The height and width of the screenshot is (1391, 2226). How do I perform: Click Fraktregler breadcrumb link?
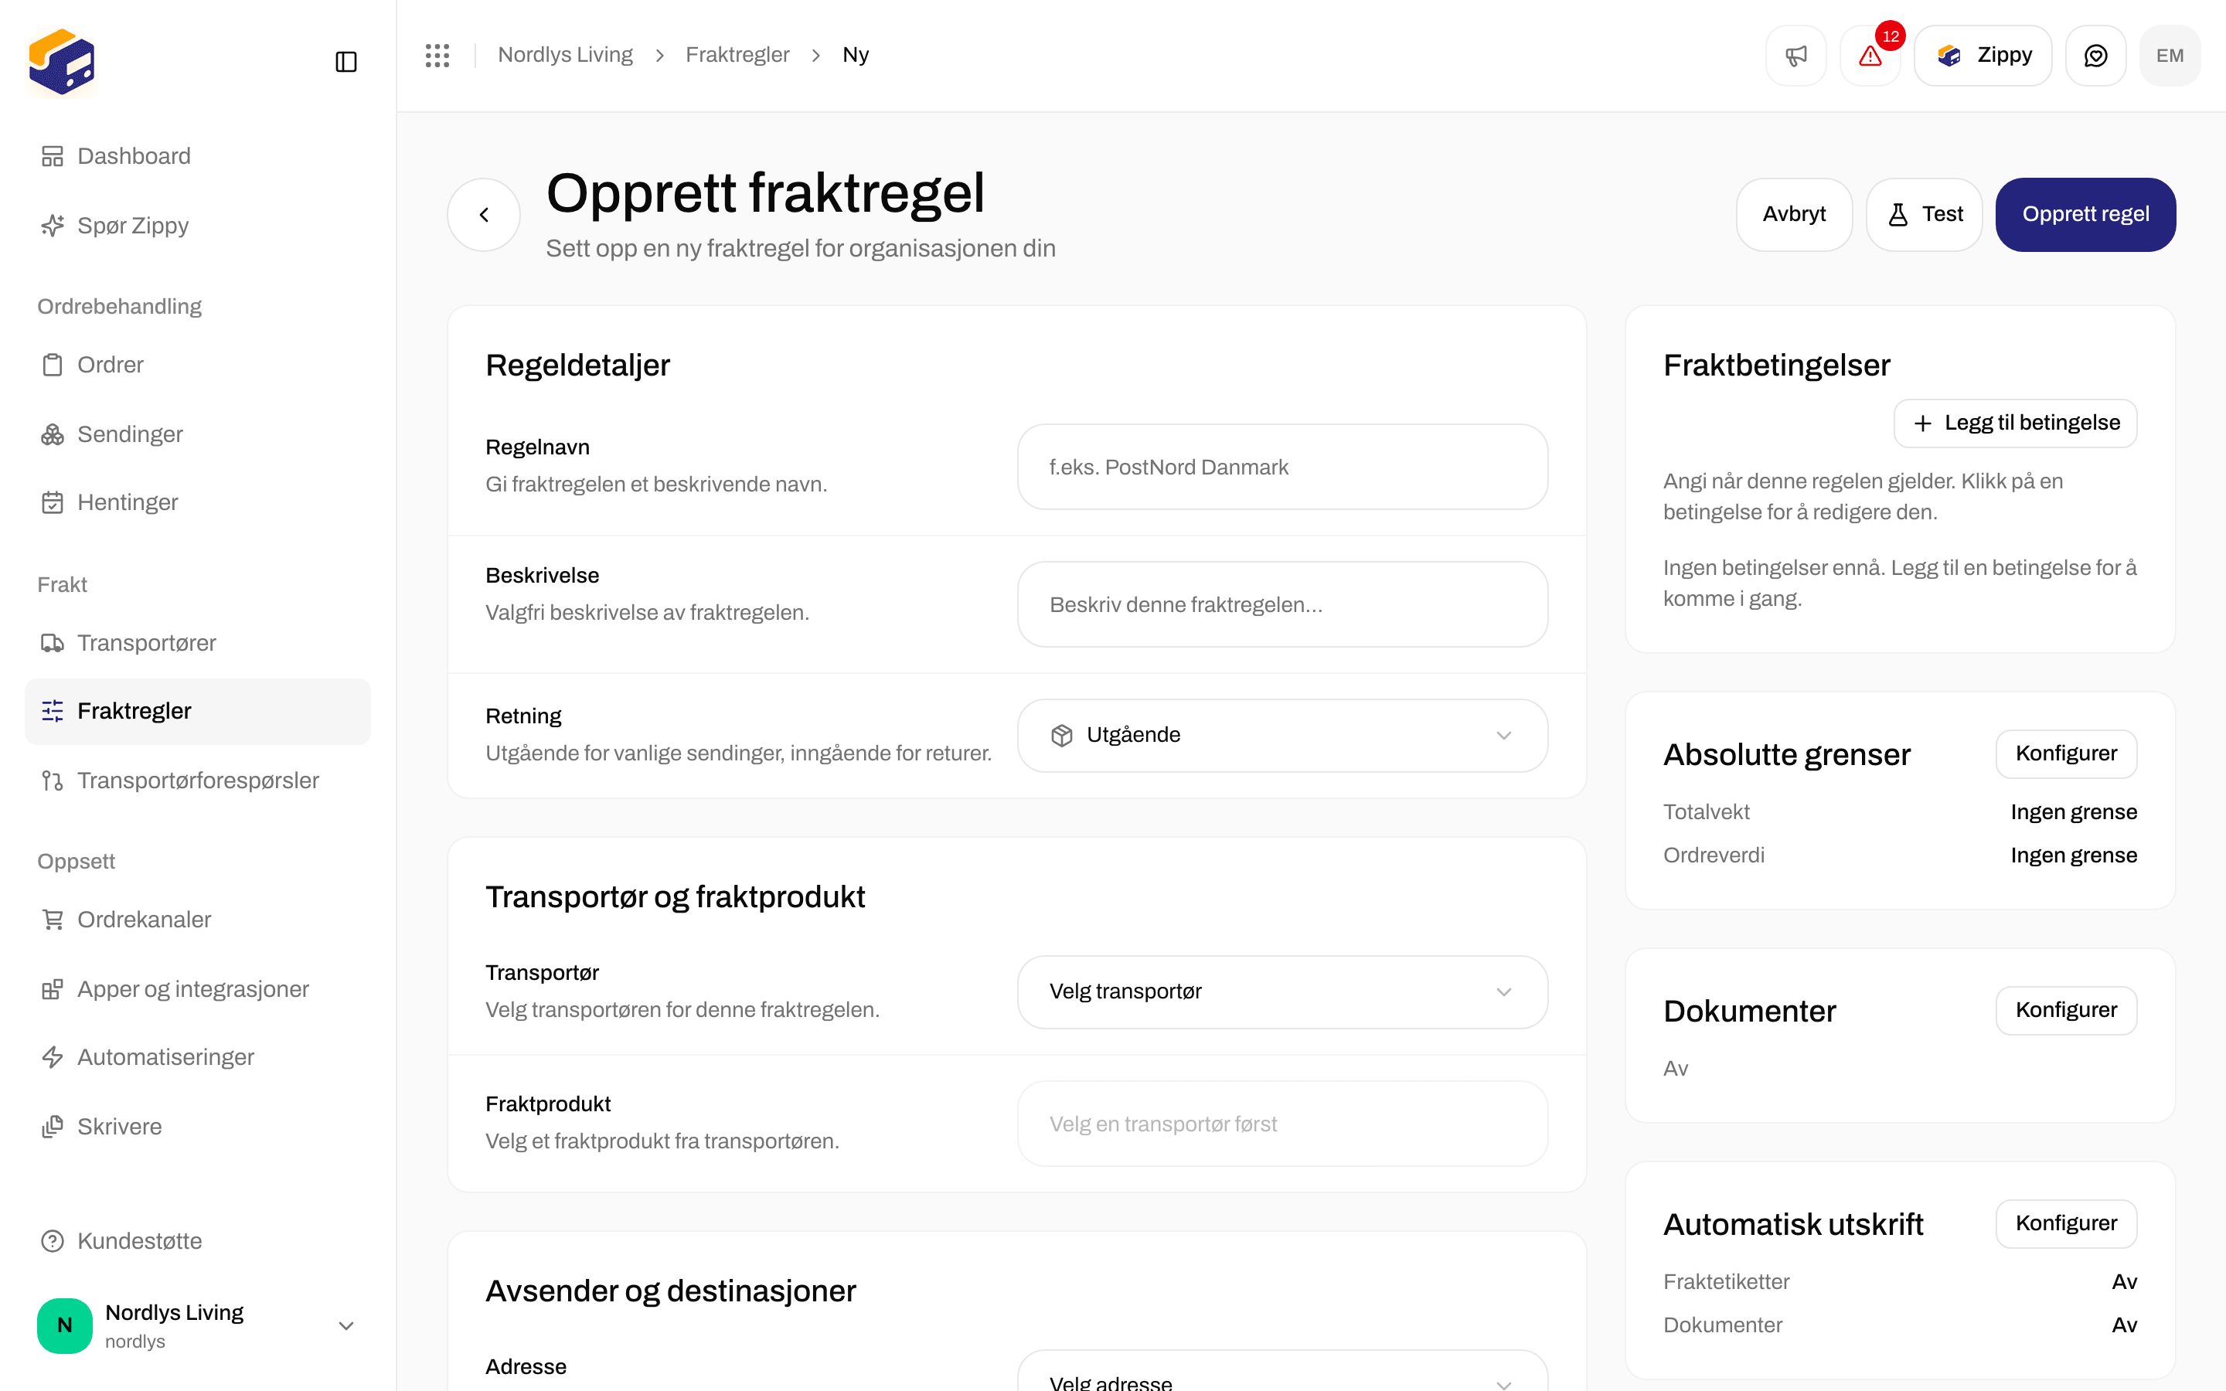point(737,55)
